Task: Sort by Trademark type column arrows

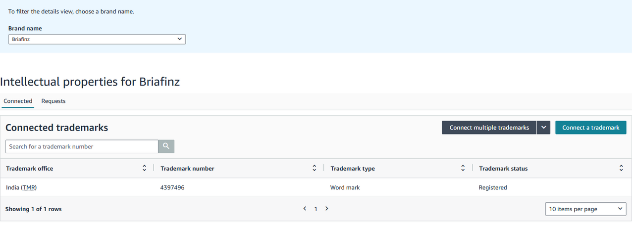Action: [463, 168]
